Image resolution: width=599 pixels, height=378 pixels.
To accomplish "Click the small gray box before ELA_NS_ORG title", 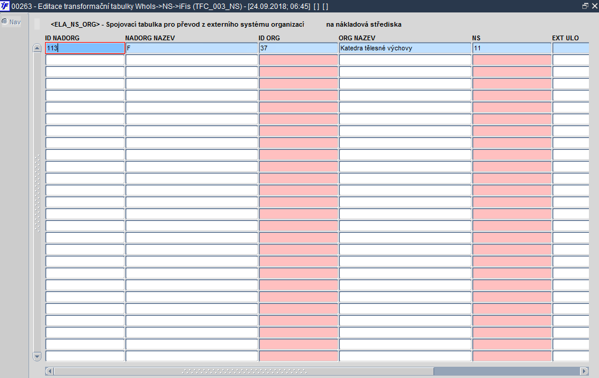I will pos(37,24).
